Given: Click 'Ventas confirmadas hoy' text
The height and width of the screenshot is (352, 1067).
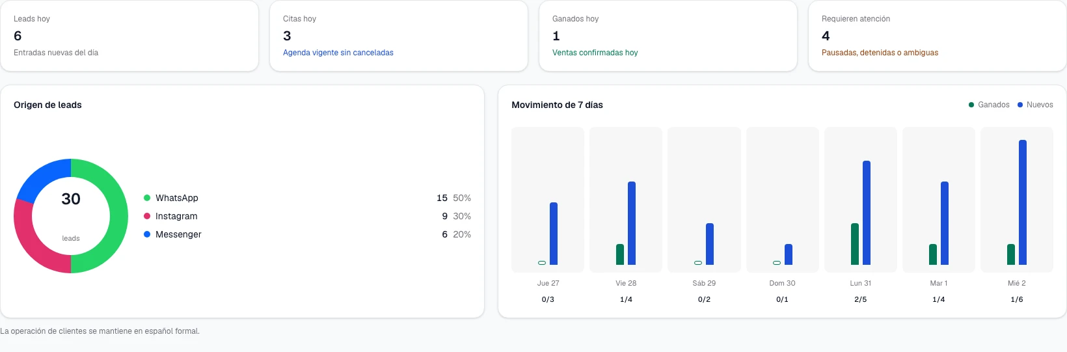Looking at the screenshot, I should tap(595, 53).
